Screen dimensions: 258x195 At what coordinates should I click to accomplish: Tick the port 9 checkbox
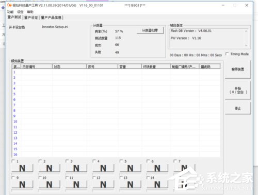pyautogui.click(x=13, y=178)
